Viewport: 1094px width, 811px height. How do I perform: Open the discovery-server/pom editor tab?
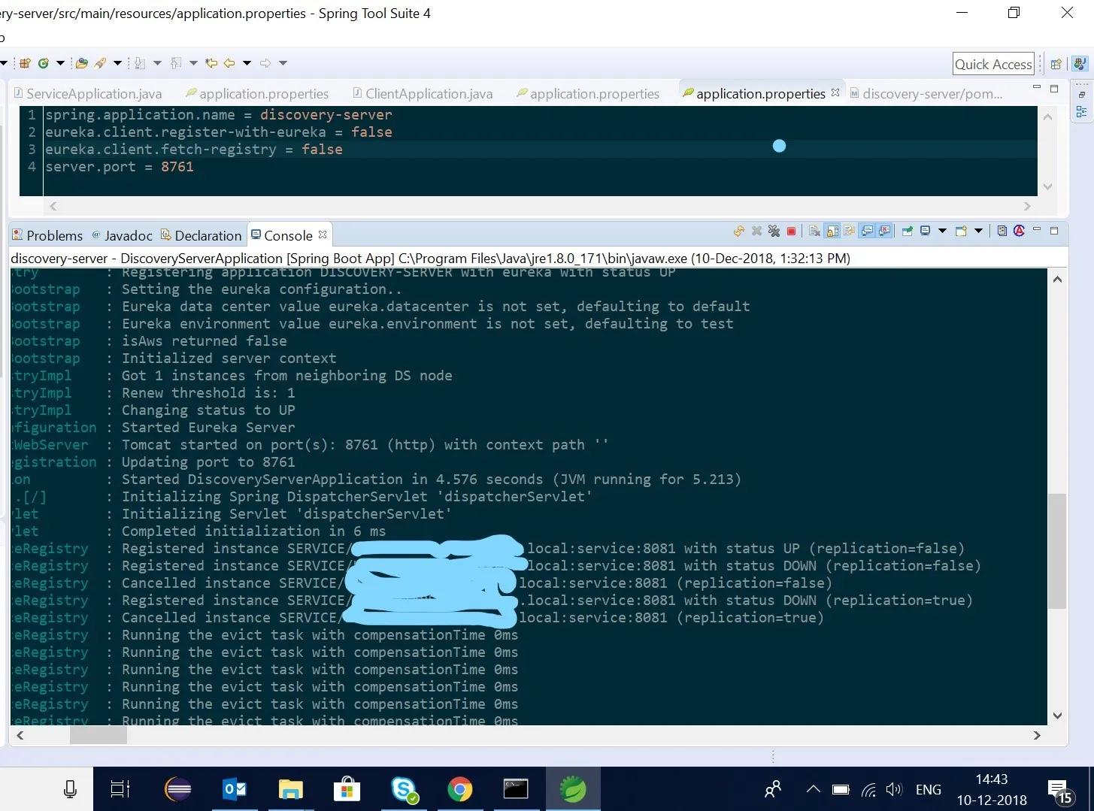coord(926,93)
